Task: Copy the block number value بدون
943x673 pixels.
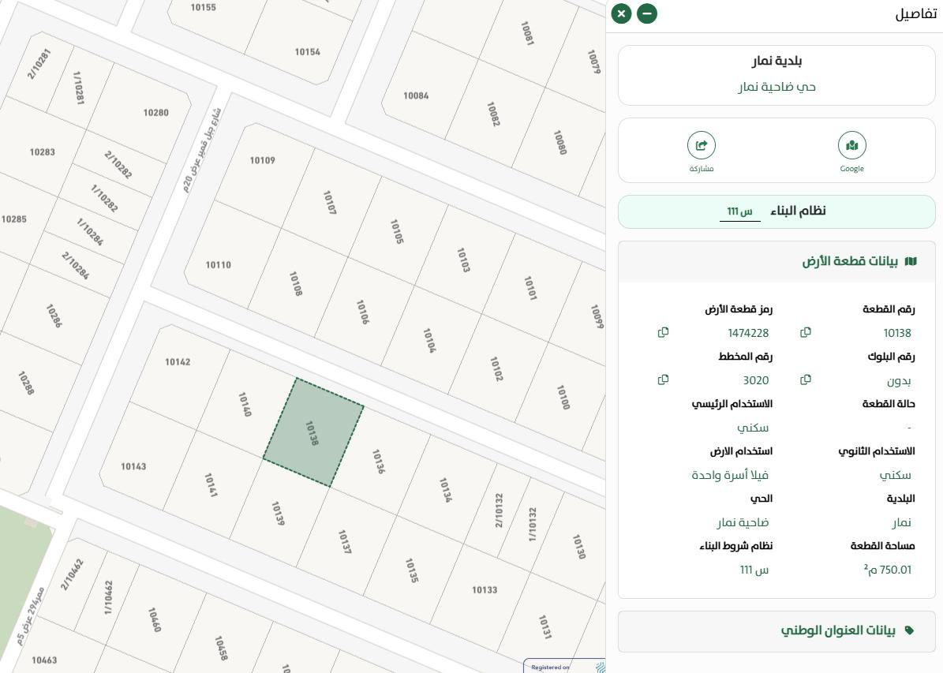Action: pyautogui.click(x=806, y=380)
